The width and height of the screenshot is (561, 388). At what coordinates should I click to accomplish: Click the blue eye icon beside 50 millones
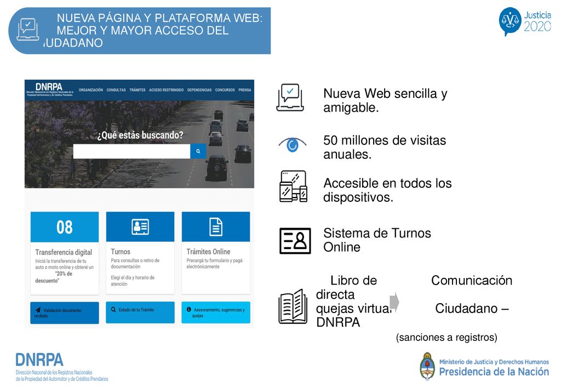293,144
